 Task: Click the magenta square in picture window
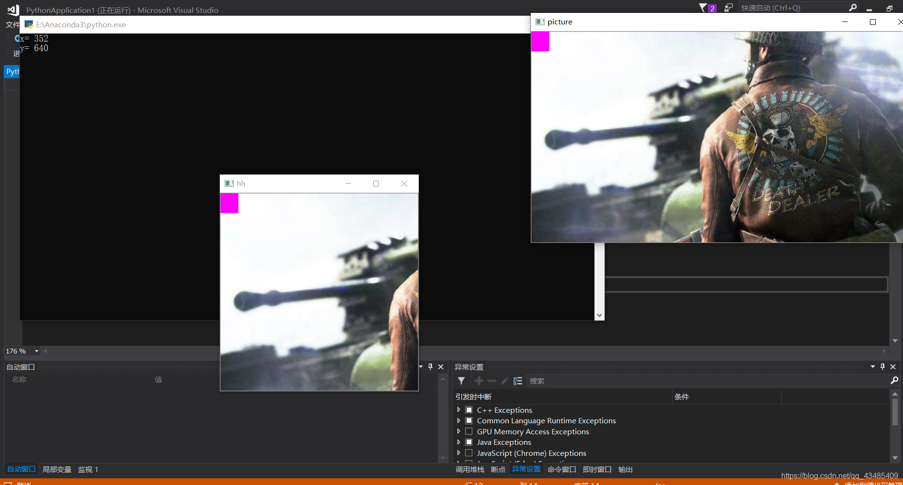(x=540, y=42)
